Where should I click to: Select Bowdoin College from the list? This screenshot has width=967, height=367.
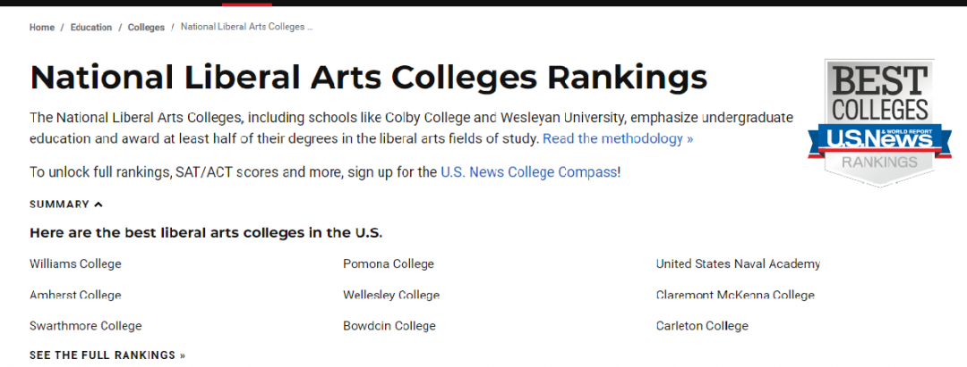[389, 326]
